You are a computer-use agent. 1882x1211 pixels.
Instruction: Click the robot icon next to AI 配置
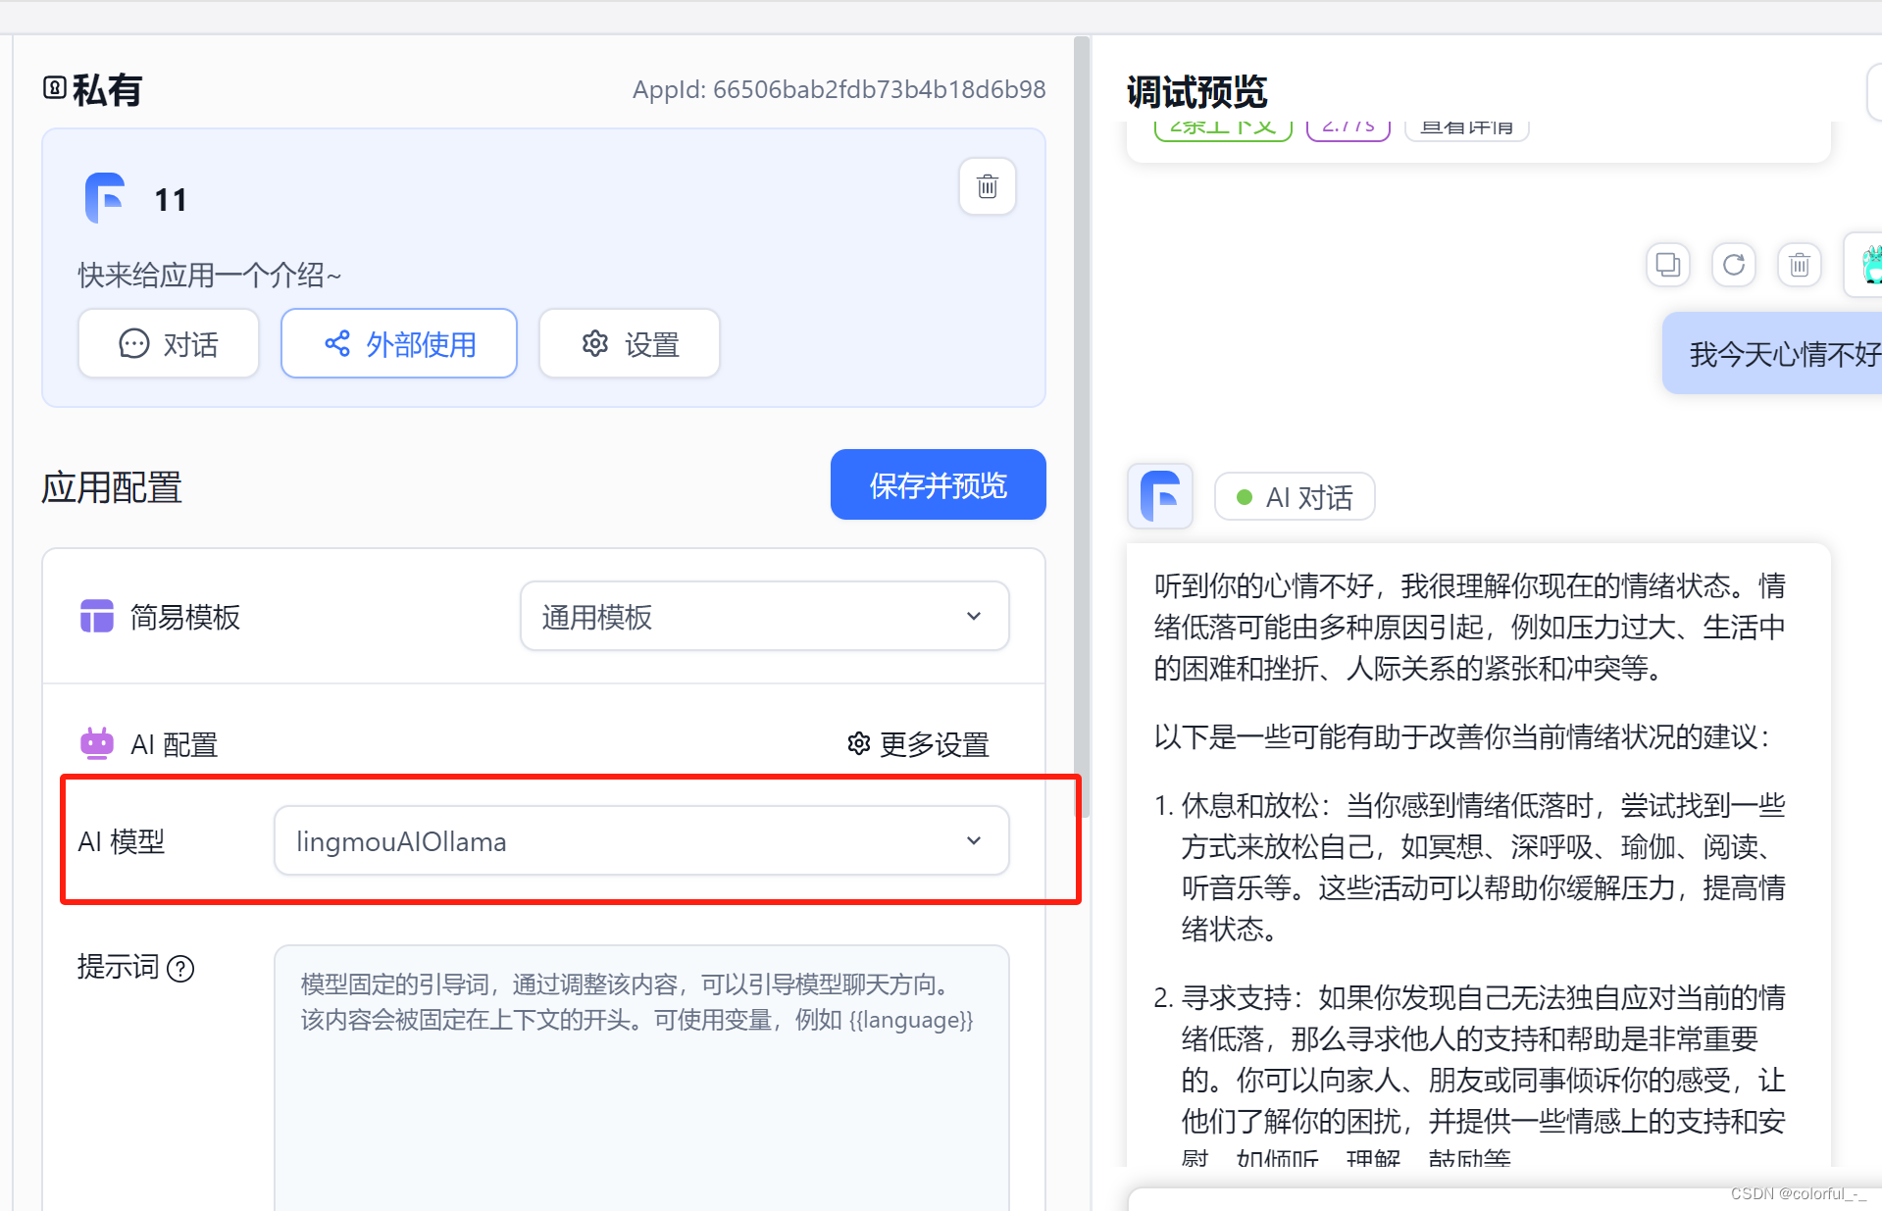coord(96,743)
